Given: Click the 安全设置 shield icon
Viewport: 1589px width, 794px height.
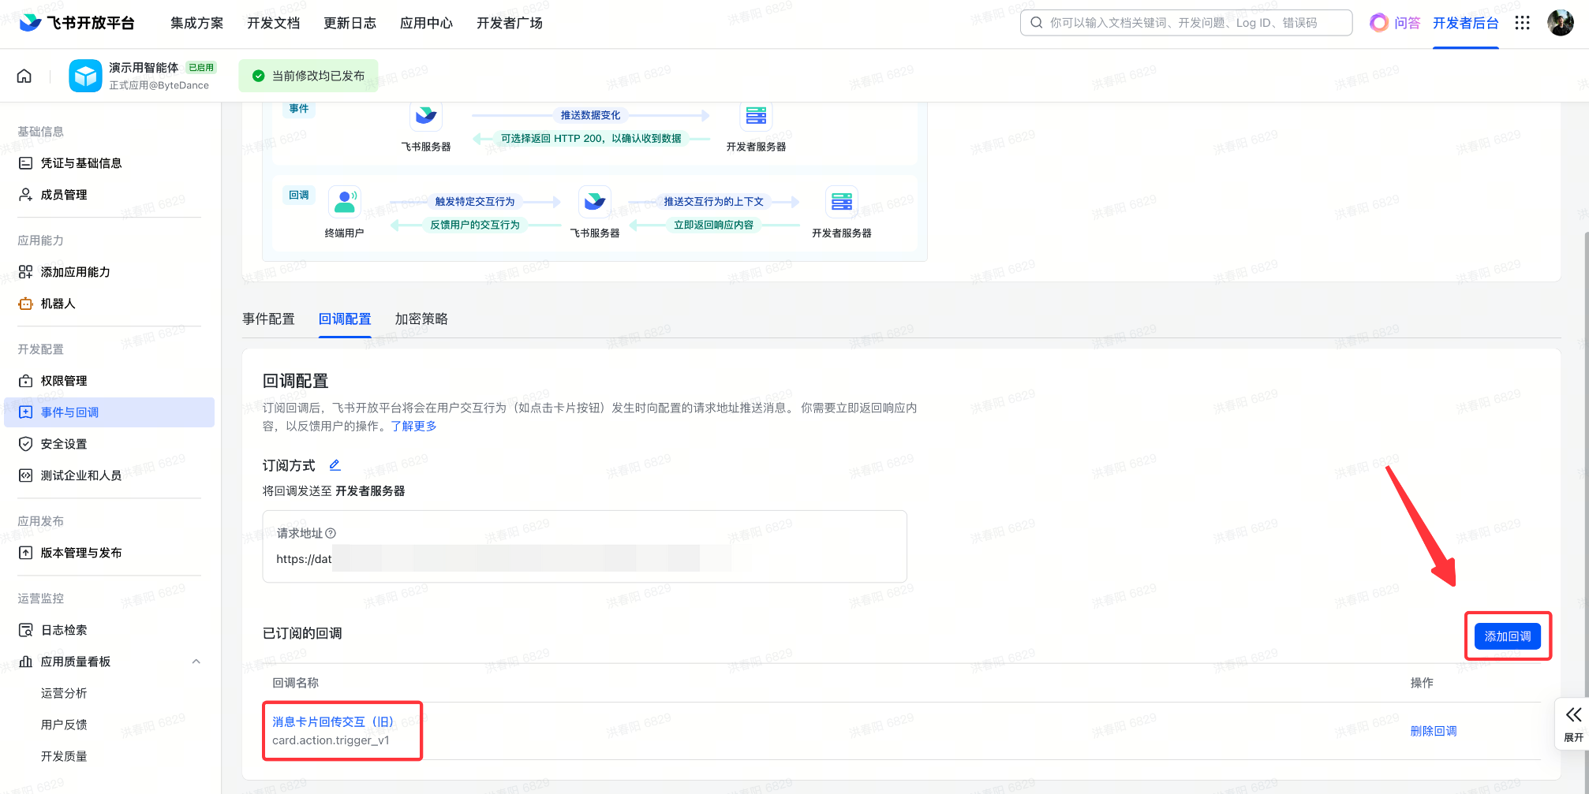Looking at the screenshot, I should [x=26, y=444].
